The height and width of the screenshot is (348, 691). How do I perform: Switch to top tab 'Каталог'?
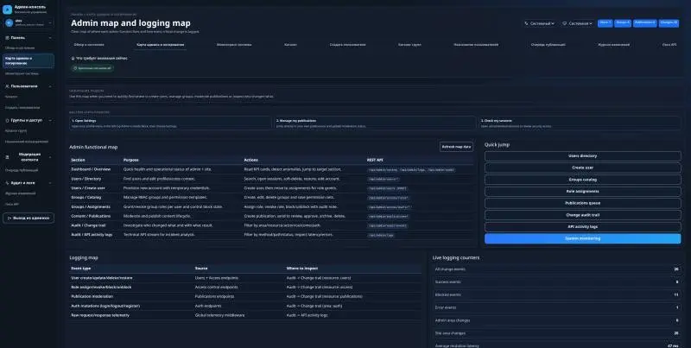[290, 45]
